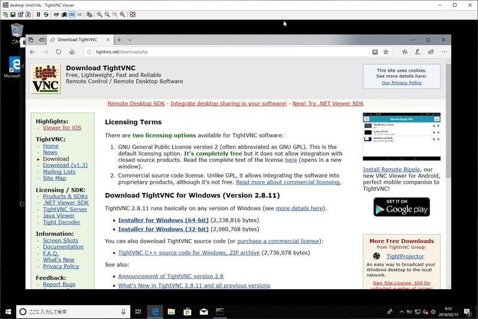The height and width of the screenshot is (319, 478).
Task: Open Screen Shots sidebar link
Action: click(61, 240)
